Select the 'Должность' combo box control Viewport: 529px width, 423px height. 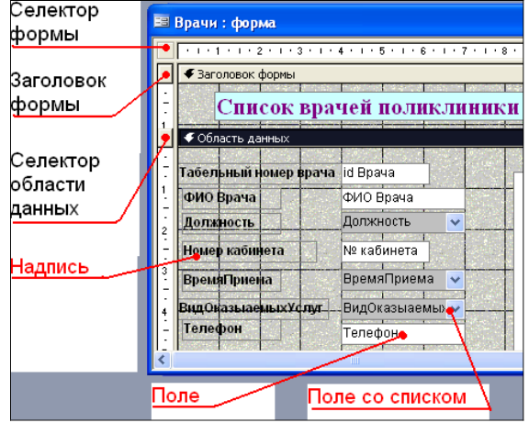pyautogui.click(x=403, y=222)
